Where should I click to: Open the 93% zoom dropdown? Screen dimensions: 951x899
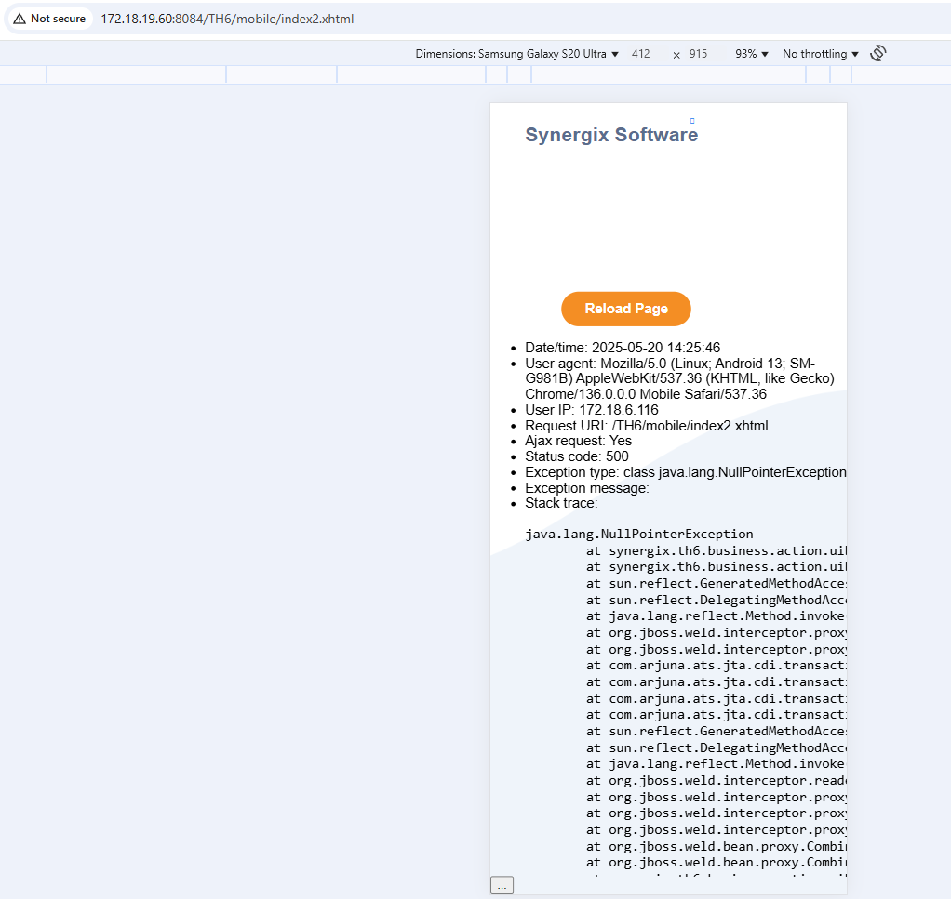tap(752, 54)
